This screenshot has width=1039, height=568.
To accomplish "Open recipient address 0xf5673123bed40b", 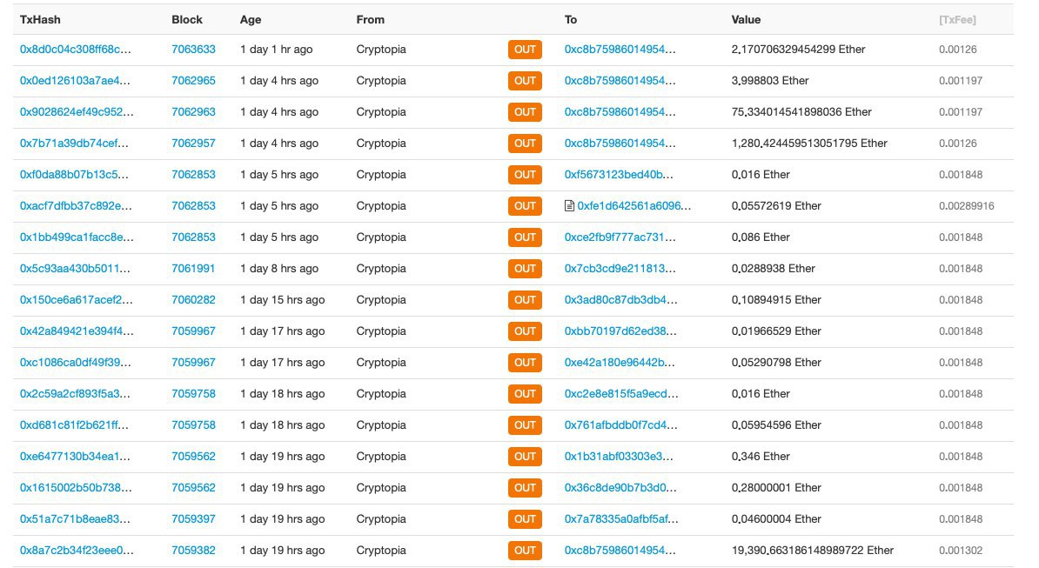I will tap(619, 175).
